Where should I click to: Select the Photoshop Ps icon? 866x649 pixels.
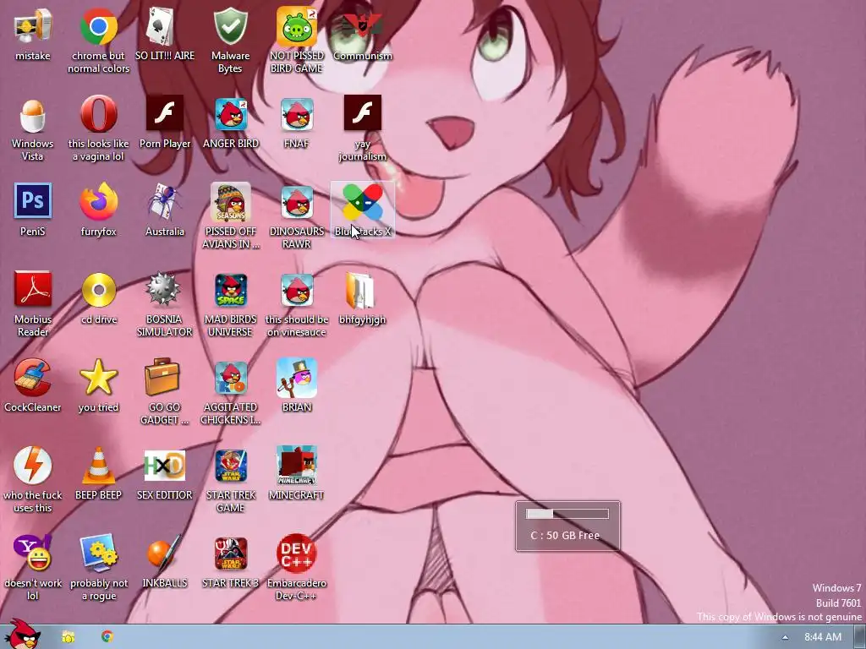pyautogui.click(x=33, y=200)
